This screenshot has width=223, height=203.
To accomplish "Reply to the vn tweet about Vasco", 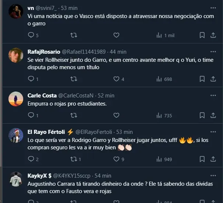I will click(31, 35).
